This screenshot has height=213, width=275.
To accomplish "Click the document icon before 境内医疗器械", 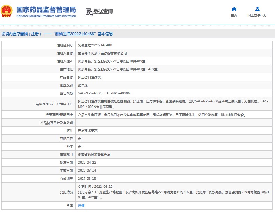I will tap(3, 34).
